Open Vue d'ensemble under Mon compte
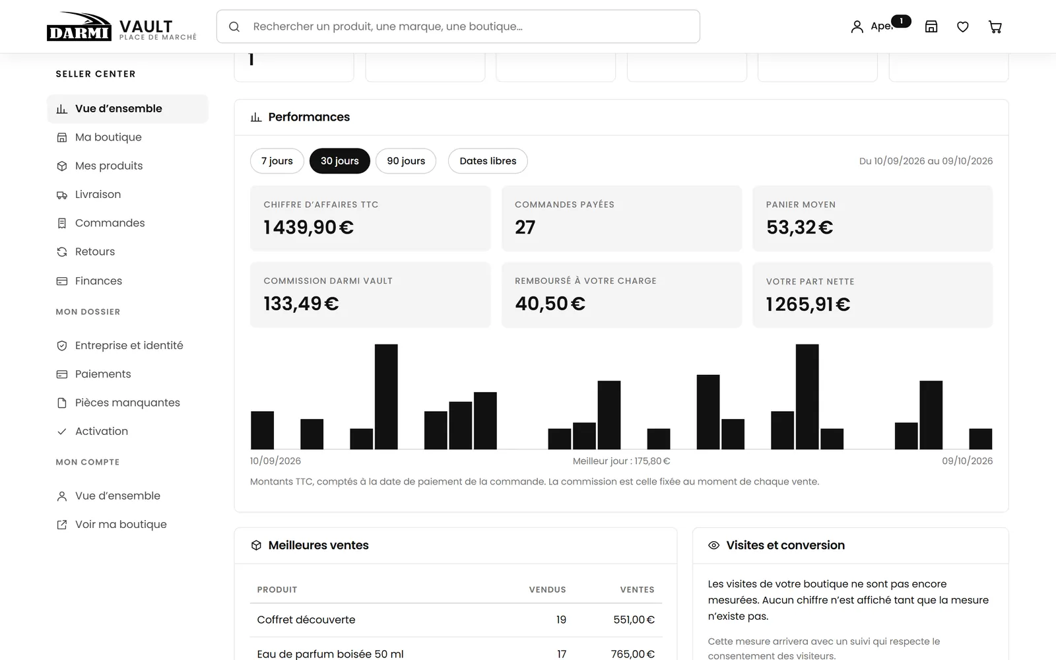1056x660 pixels. [x=127, y=496]
